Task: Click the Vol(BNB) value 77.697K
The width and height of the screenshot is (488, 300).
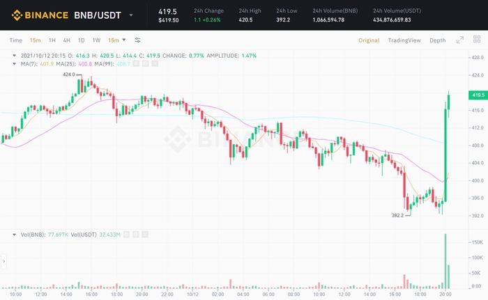Action: click(x=58, y=235)
